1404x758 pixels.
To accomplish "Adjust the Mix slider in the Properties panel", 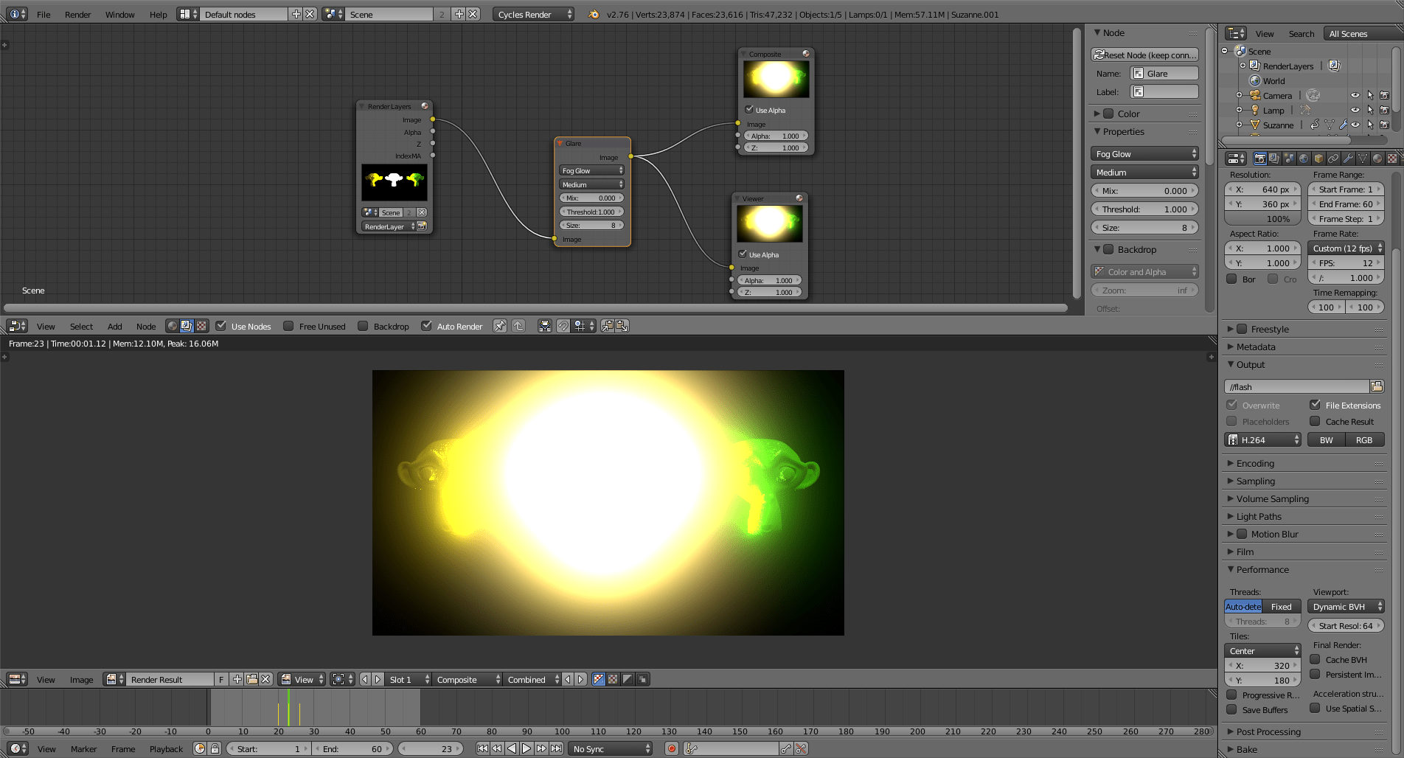I will pyautogui.click(x=1144, y=190).
